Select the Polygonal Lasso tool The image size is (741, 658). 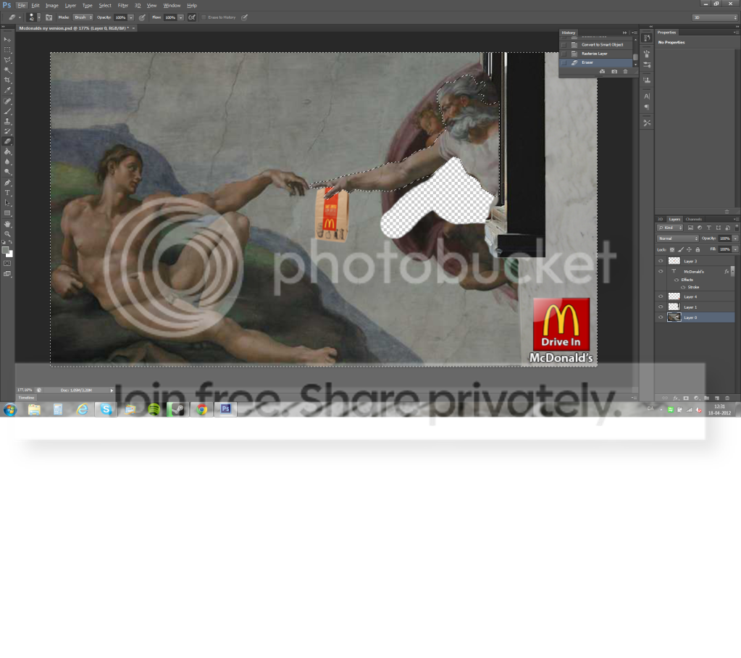tap(7, 60)
